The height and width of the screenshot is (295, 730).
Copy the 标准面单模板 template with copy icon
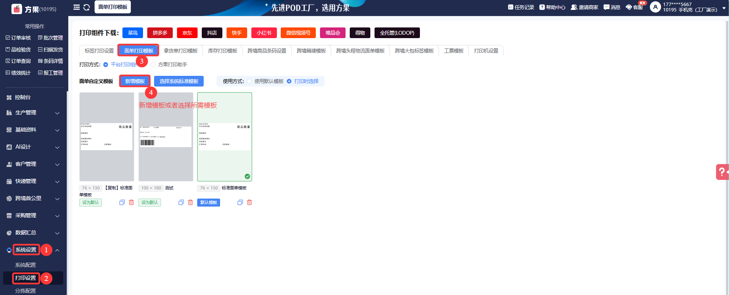pos(240,202)
